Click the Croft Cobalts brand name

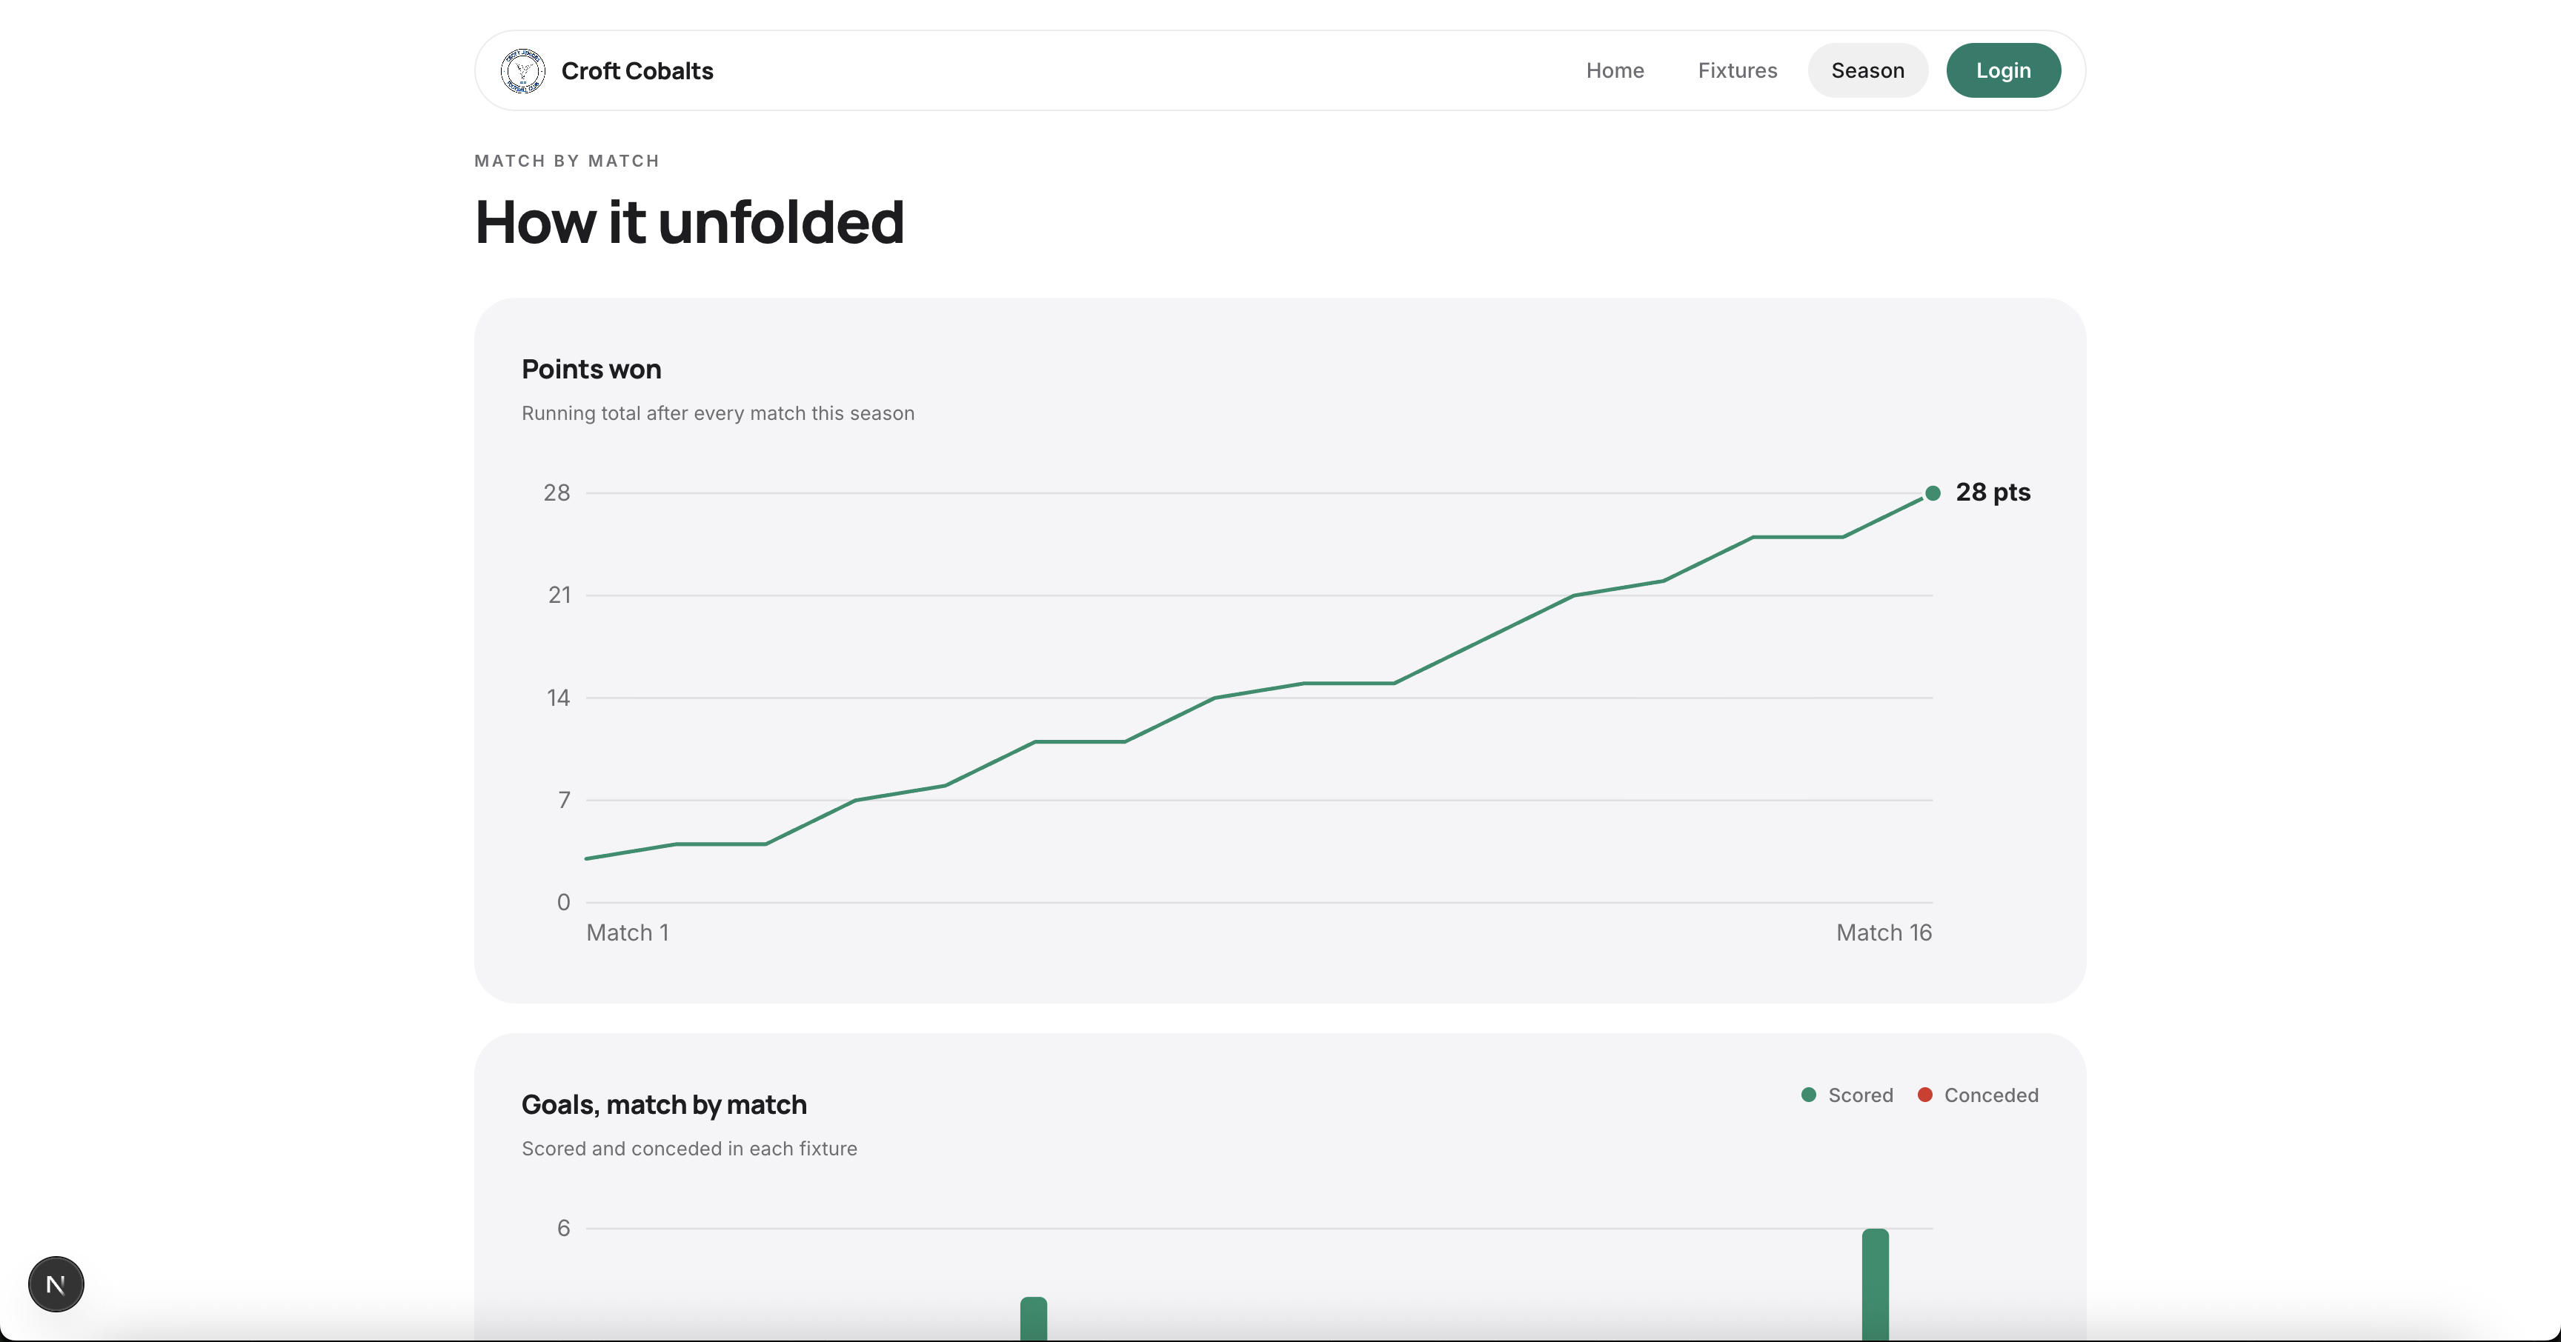637,70
